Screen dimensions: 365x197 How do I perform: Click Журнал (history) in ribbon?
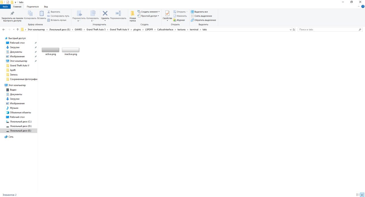(x=179, y=20)
